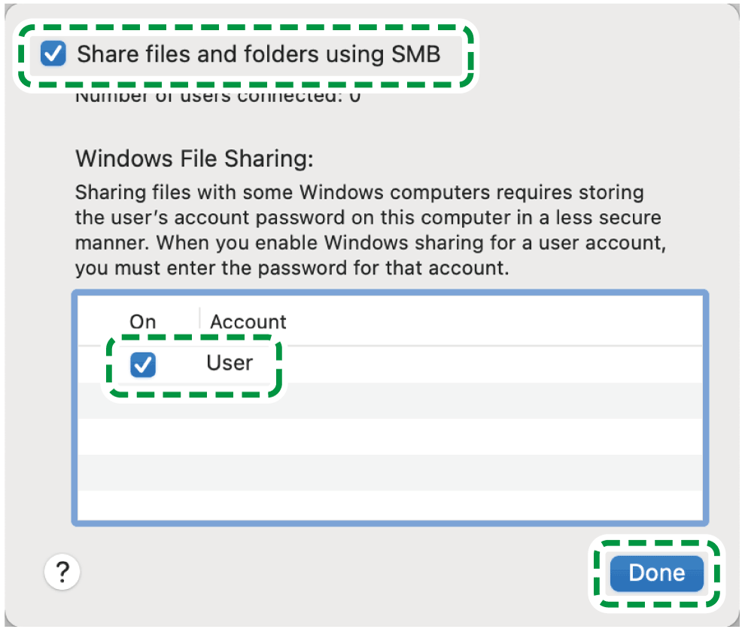The width and height of the screenshot is (742, 629).
Task: Click the "Windows File Sharing:" heading
Action: point(193,159)
